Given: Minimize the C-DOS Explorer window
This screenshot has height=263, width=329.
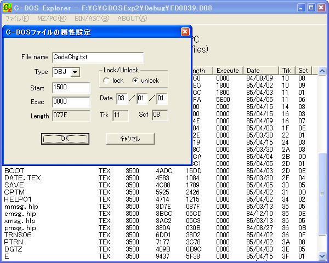Looking at the screenshot, I should [x=301, y=8].
